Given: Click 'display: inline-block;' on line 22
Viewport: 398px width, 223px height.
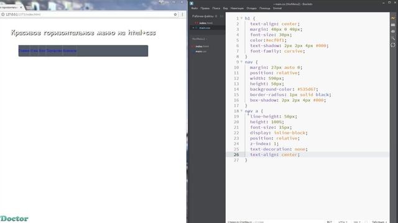Looking at the screenshot, I should pos(279,133).
